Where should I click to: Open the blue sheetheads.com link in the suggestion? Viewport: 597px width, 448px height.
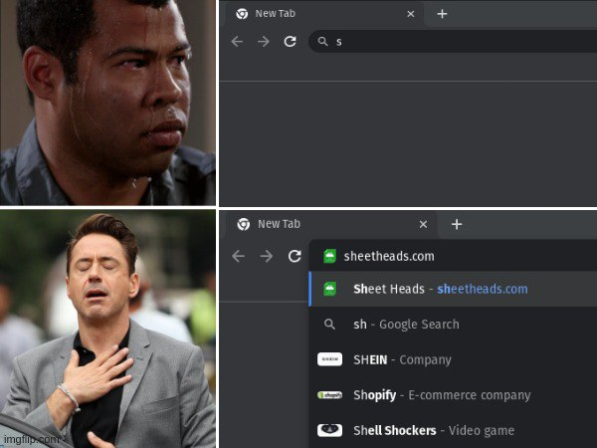(483, 289)
